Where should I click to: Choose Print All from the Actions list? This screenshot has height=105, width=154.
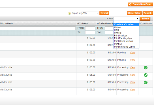(126, 44)
